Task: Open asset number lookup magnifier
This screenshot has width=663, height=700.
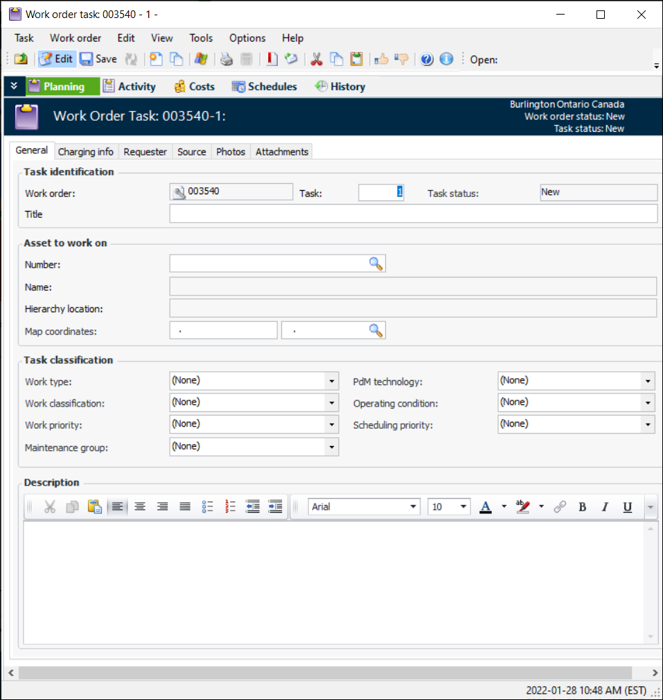Action: 375,264
